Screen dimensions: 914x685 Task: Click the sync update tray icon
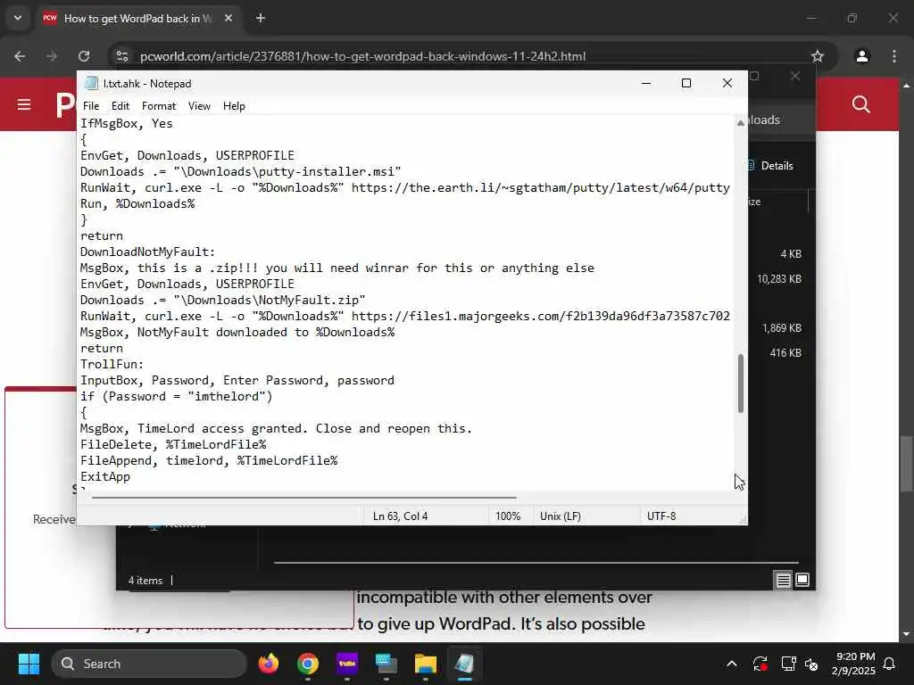760,664
